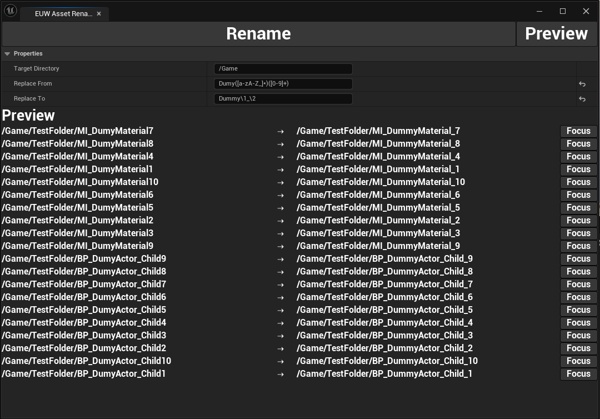The height and width of the screenshot is (419, 600).
Task: Click the Preview button at top right
Action: click(556, 34)
